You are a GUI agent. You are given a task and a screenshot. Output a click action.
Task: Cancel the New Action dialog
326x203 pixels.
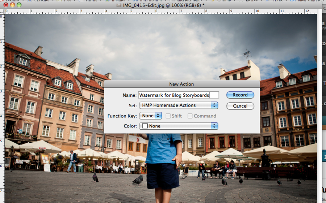pos(240,106)
